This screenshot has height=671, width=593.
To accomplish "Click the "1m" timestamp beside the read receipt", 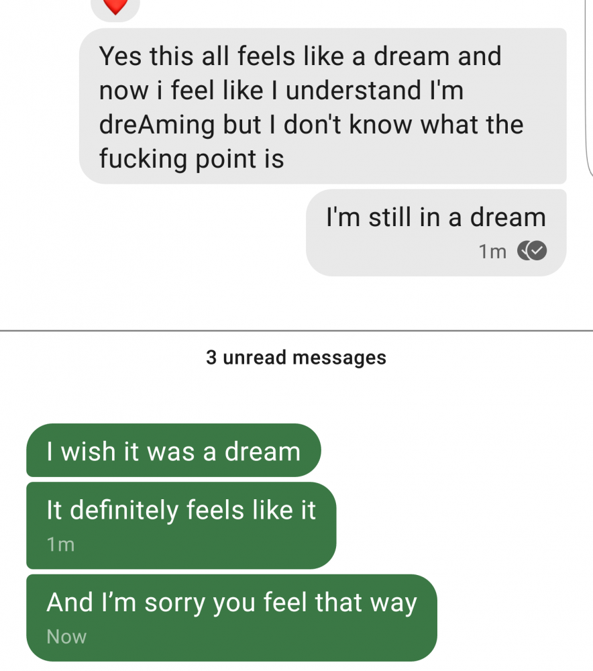I will (492, 252).
